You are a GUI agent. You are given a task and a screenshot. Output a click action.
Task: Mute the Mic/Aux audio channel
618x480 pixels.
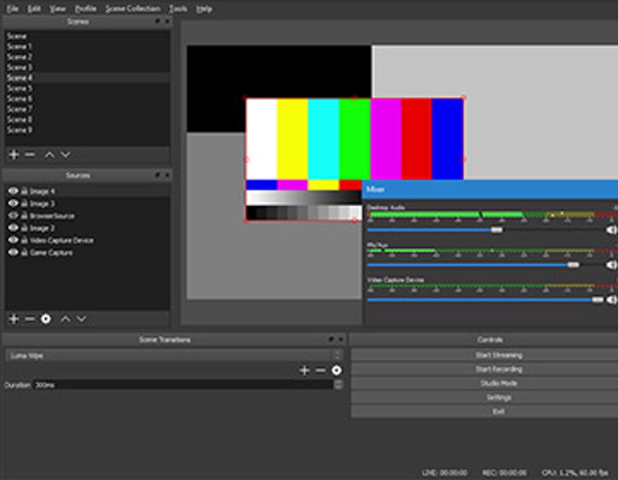pos(610,265)
